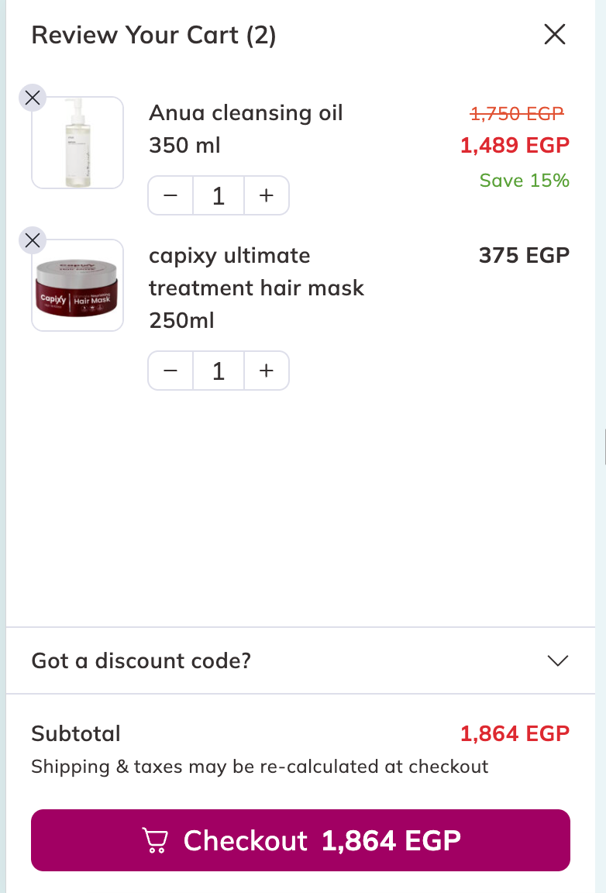This screenshot has width=606, height=893.
Task: Remove capixy hair mask from cart
Action: [32, 240]
